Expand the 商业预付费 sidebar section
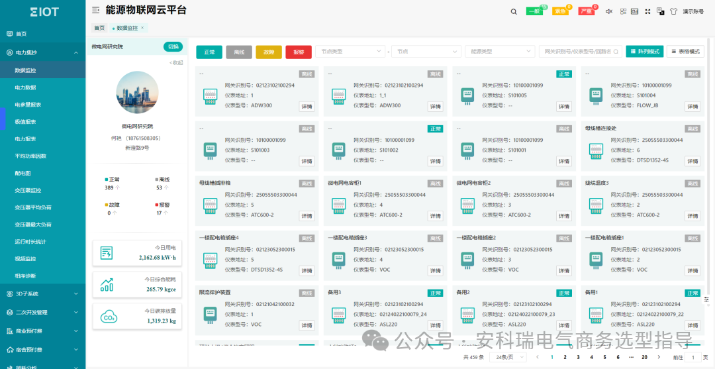 coord(42,331)
